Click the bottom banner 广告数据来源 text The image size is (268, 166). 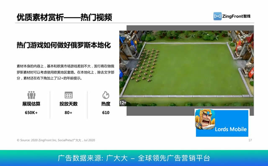(x=134, y=158)
